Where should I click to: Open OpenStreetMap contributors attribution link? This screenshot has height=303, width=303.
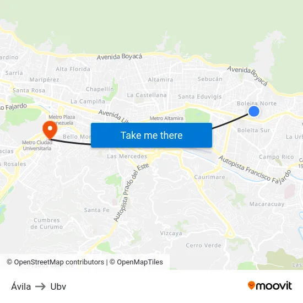coord(55,262)
